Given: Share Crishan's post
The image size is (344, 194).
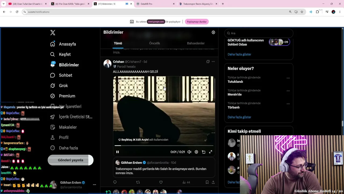Looking at the screenshot, I should [213, 182].
